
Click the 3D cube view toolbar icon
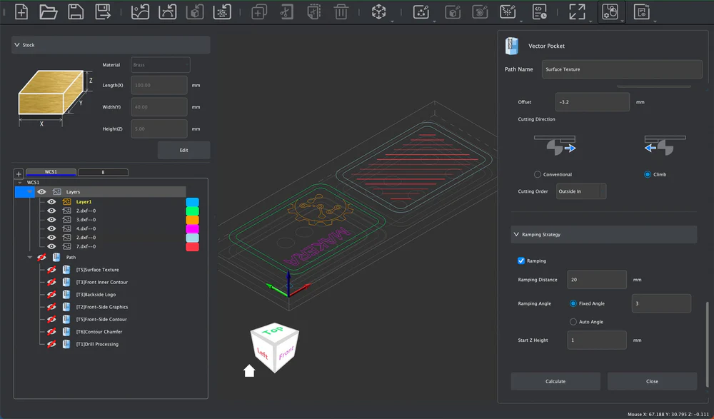pyautogui.click(x=378, y=11)
